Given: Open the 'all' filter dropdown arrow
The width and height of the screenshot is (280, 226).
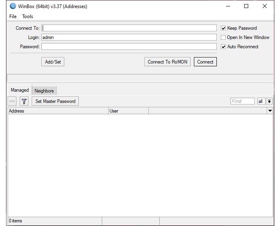Looking at the screenshot, I should point(269,101).
